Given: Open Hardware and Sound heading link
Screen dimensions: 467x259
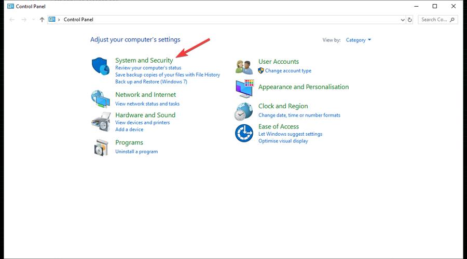Looking at the screenshot, I should (145, 115).
